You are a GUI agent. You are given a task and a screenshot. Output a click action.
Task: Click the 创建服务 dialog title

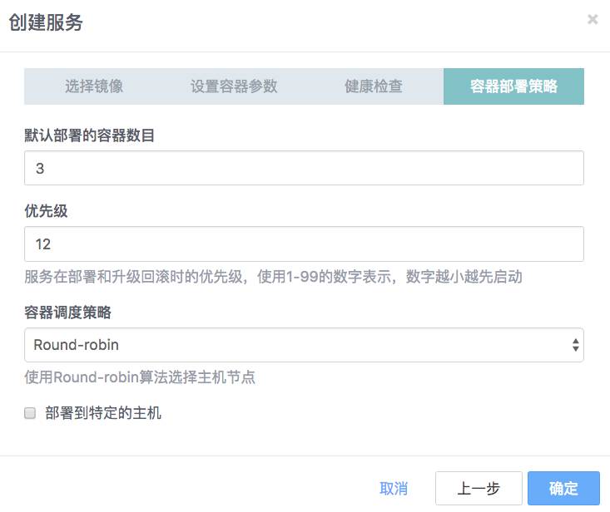[46, 22]
